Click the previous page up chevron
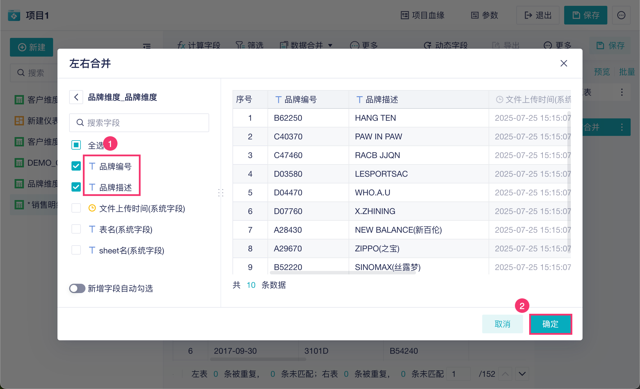The height and width of the screenshot is (389, 640). click(x=506, y=374)
